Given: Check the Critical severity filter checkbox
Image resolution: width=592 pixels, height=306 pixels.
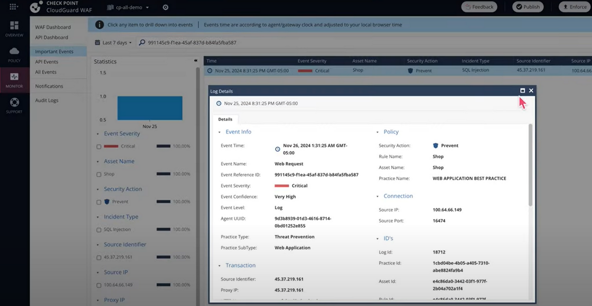Looking at the screenshot, I should (x=99, y=146).
